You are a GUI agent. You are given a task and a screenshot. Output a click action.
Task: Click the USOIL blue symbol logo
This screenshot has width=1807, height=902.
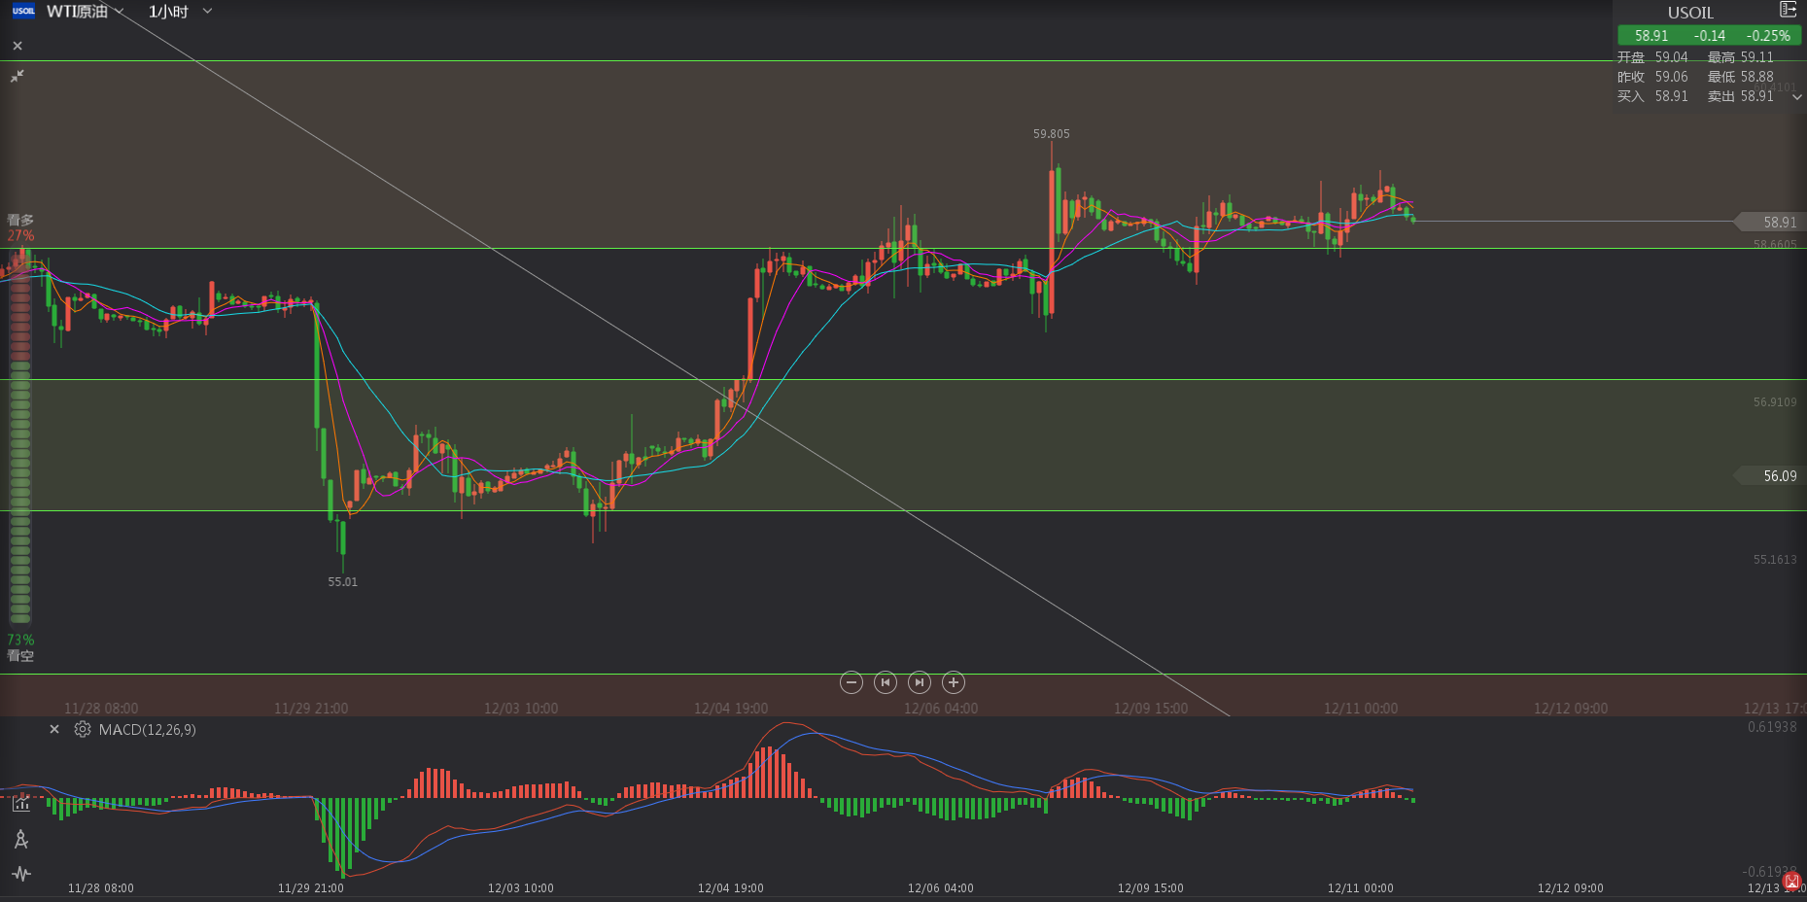(x=23, y=12)
